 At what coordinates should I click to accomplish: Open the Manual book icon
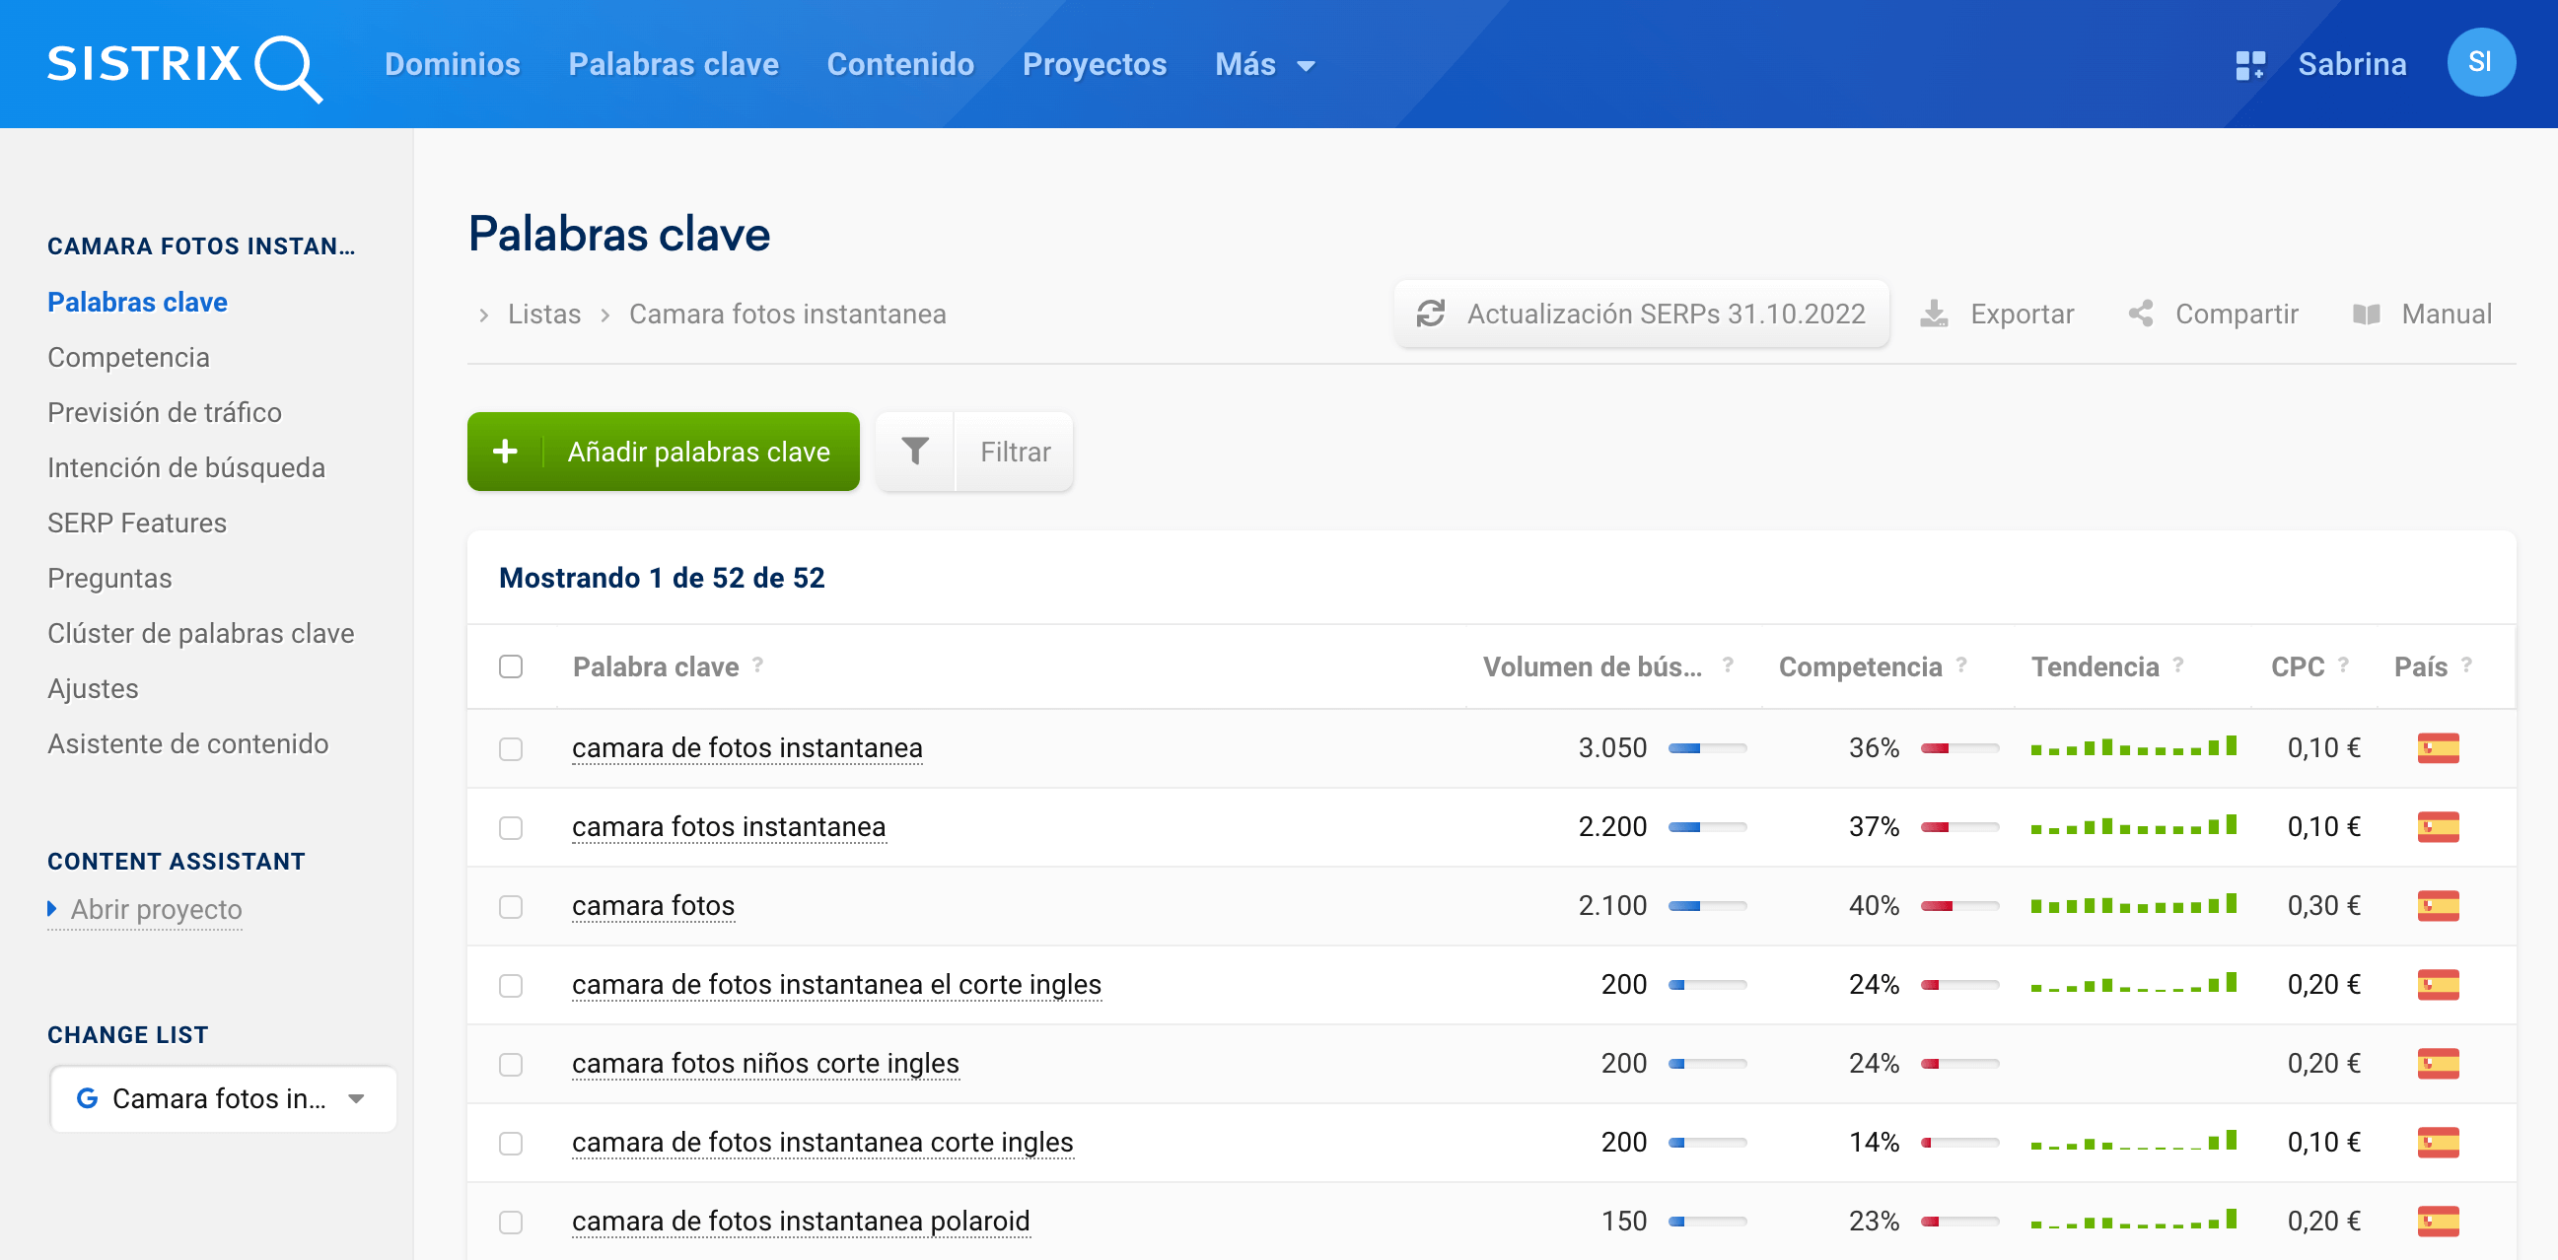2367,314
